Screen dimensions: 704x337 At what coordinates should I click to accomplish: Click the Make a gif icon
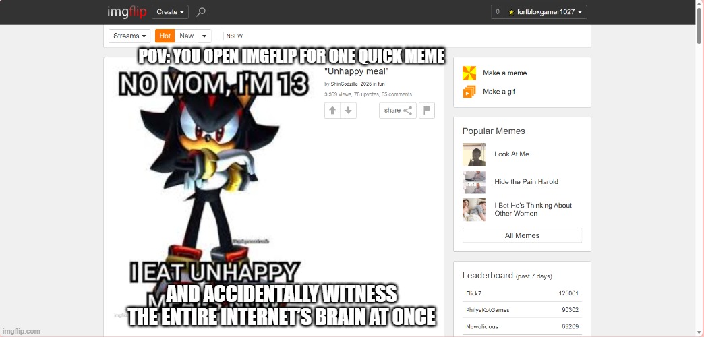coord(469,92)
